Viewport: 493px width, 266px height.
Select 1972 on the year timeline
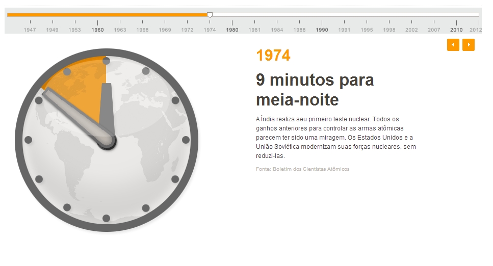click(187, 30)
